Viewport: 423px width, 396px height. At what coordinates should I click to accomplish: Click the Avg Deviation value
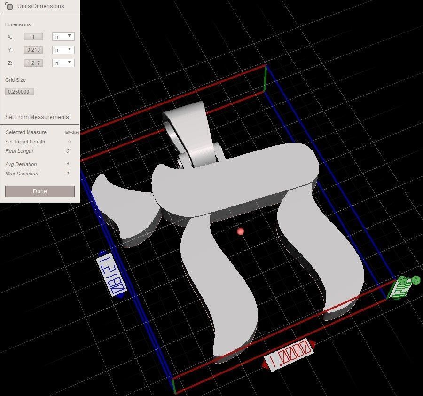click(67, 164)
